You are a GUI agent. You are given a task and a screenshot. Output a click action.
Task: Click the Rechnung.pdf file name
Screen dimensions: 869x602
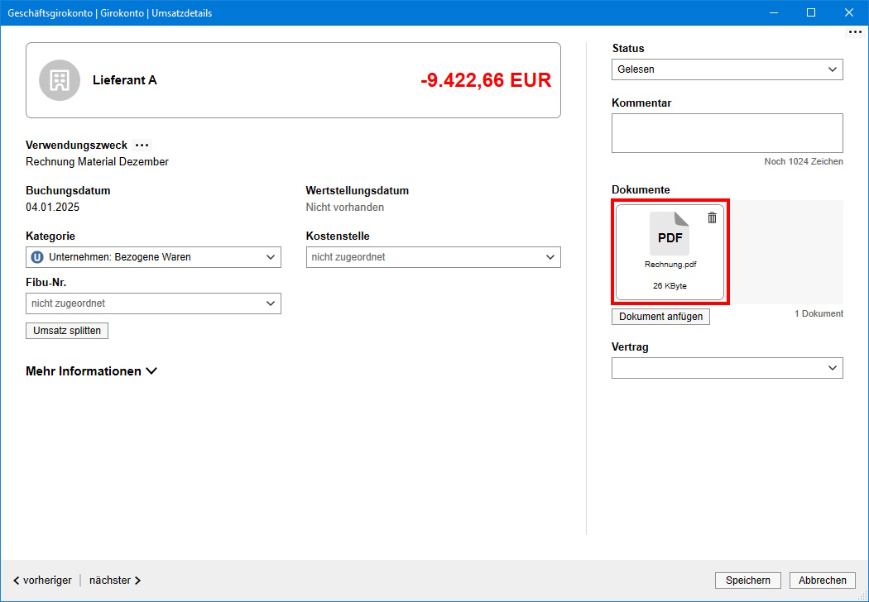pyautogui.click(x=670, y=265)
